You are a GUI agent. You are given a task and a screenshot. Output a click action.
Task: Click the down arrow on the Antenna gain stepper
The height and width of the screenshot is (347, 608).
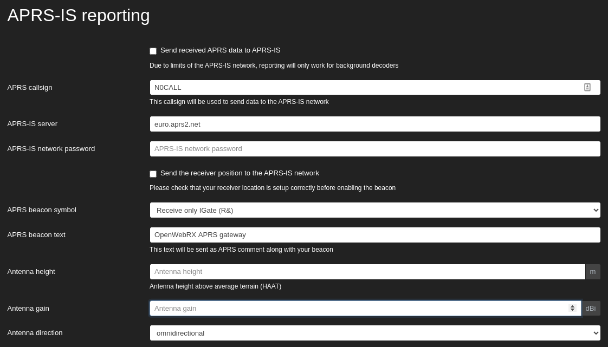click(x=573, y=311)
